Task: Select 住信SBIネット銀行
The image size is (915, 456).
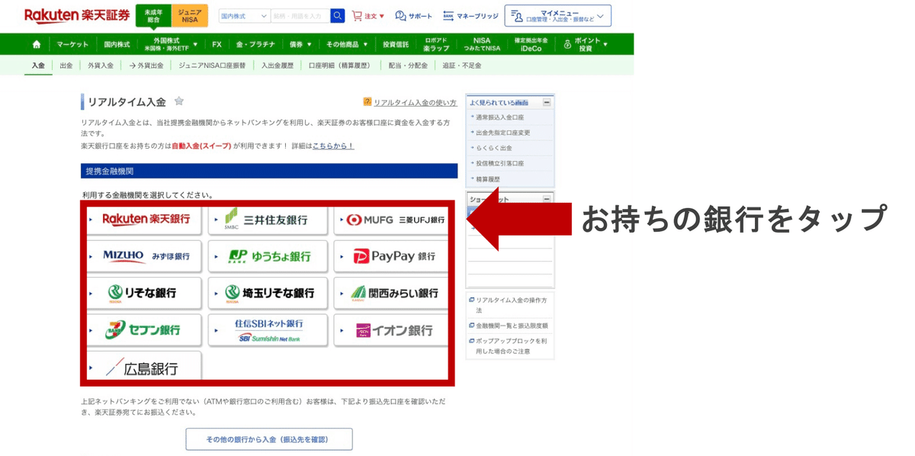Action: (x=268, y=329)
